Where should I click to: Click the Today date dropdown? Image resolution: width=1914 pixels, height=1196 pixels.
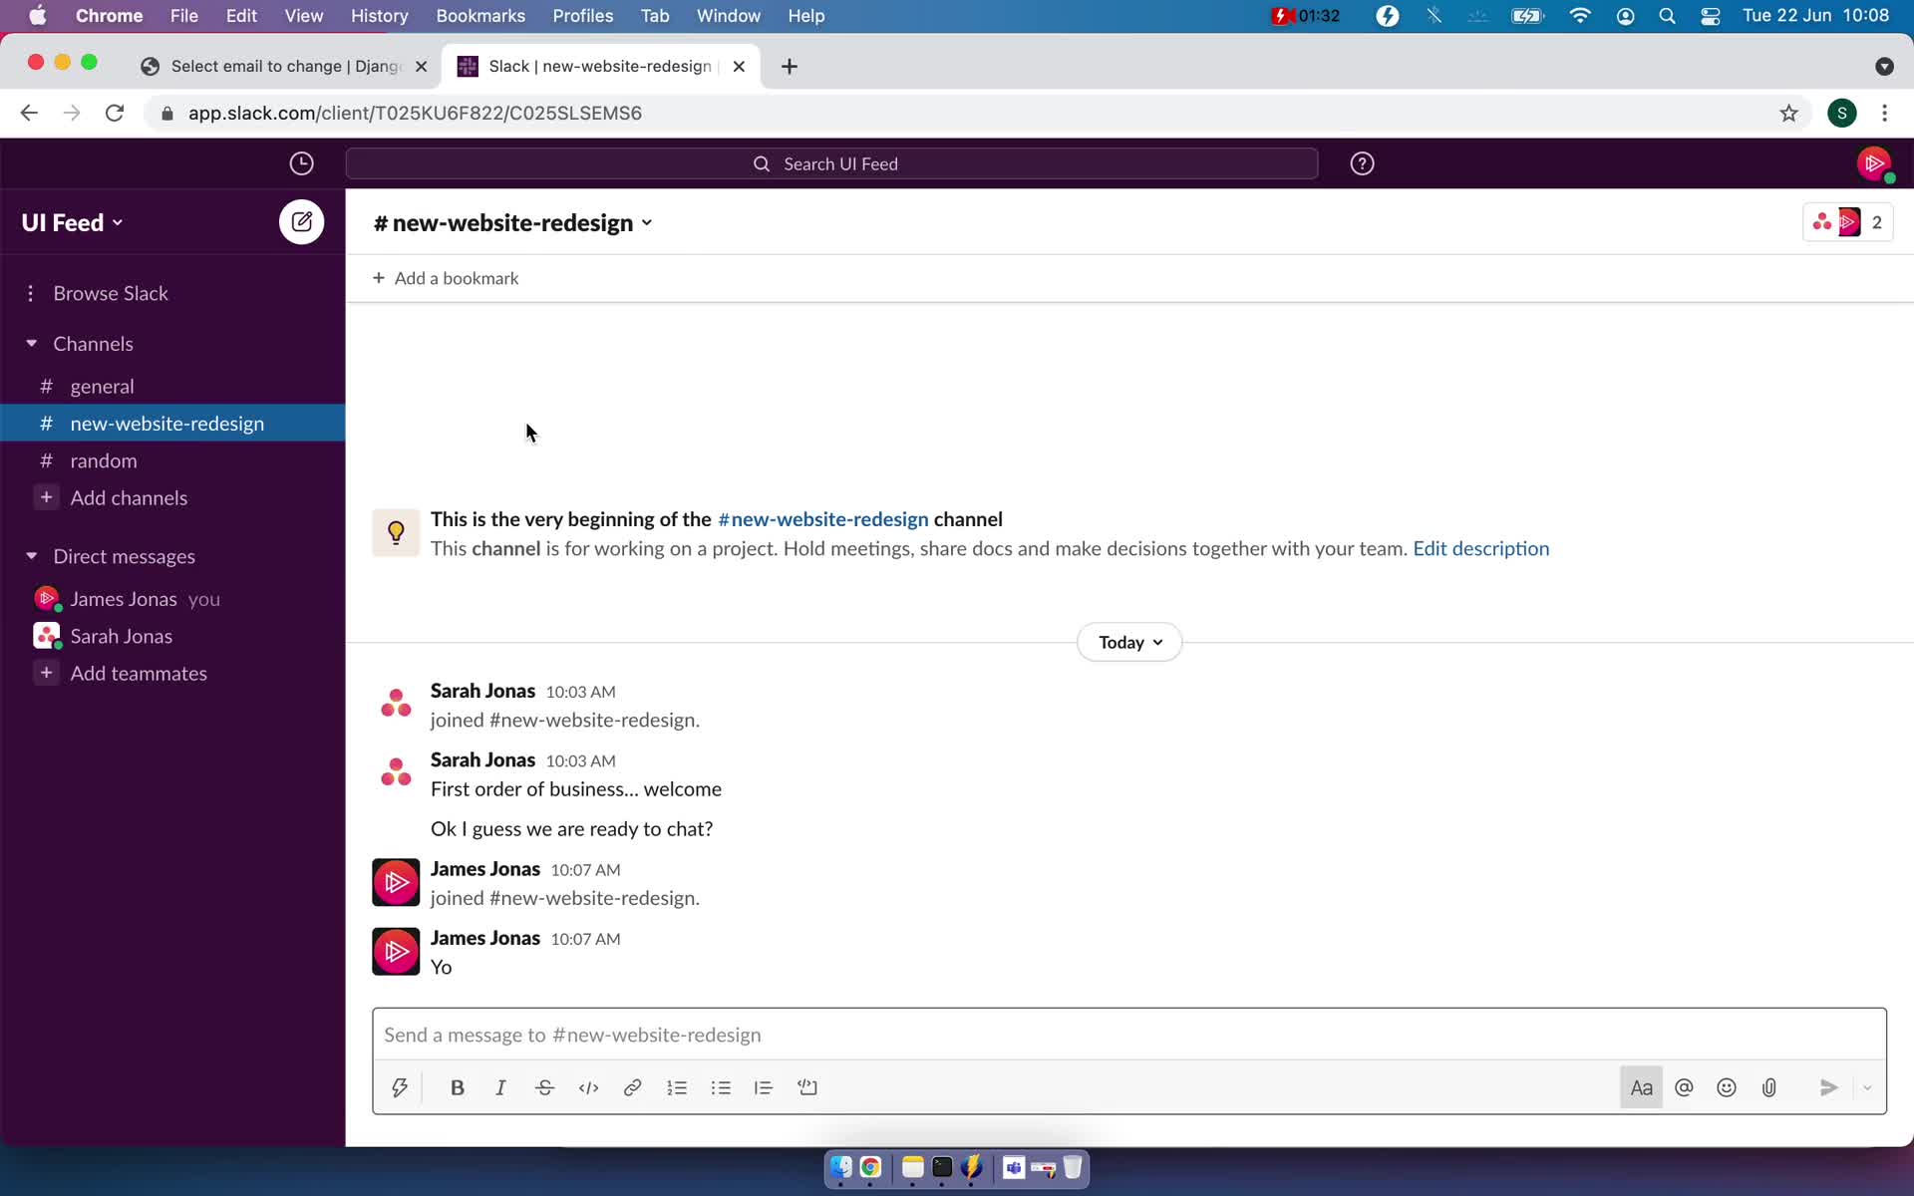coord(1129,641)
